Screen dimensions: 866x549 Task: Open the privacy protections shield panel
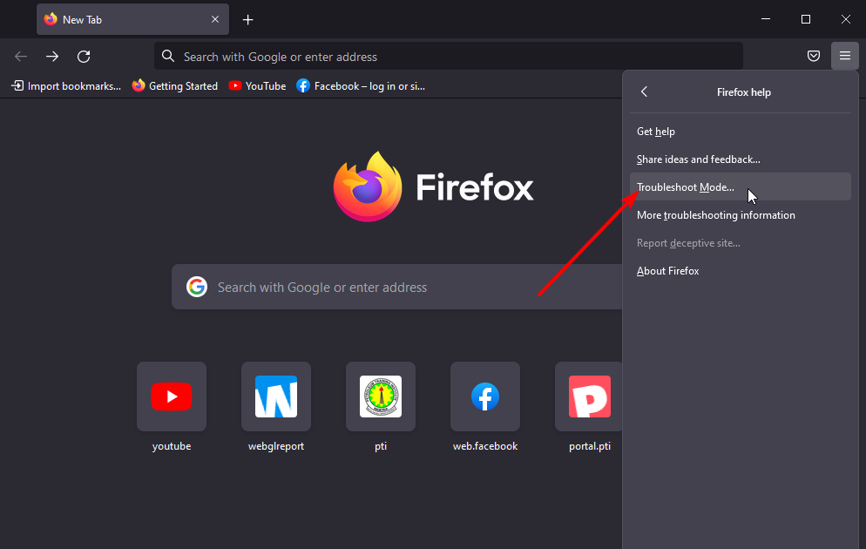click(813, 56)
